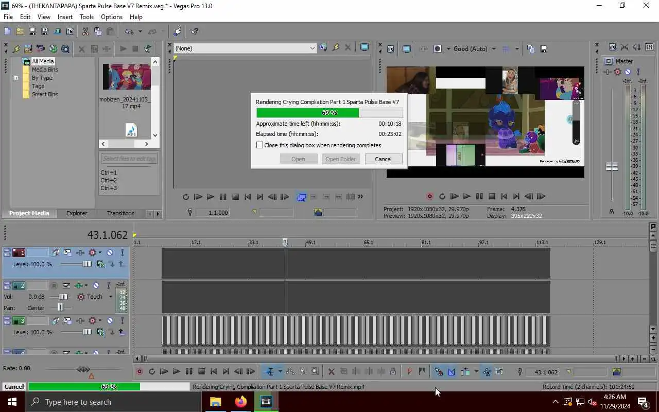
Task: Click the media search magnifier icon
Action: click(65, 49)
